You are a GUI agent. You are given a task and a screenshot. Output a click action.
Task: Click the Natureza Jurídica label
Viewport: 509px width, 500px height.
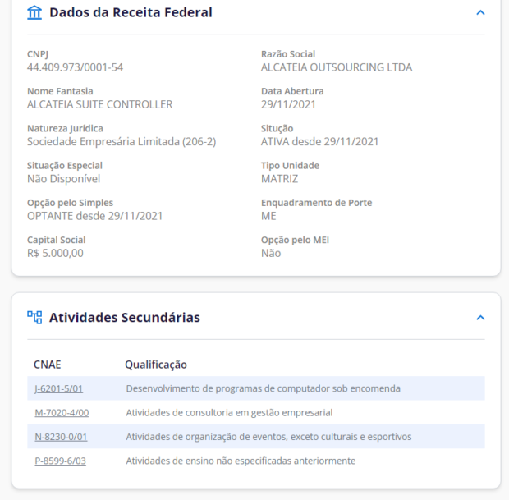tap(65, 128)
